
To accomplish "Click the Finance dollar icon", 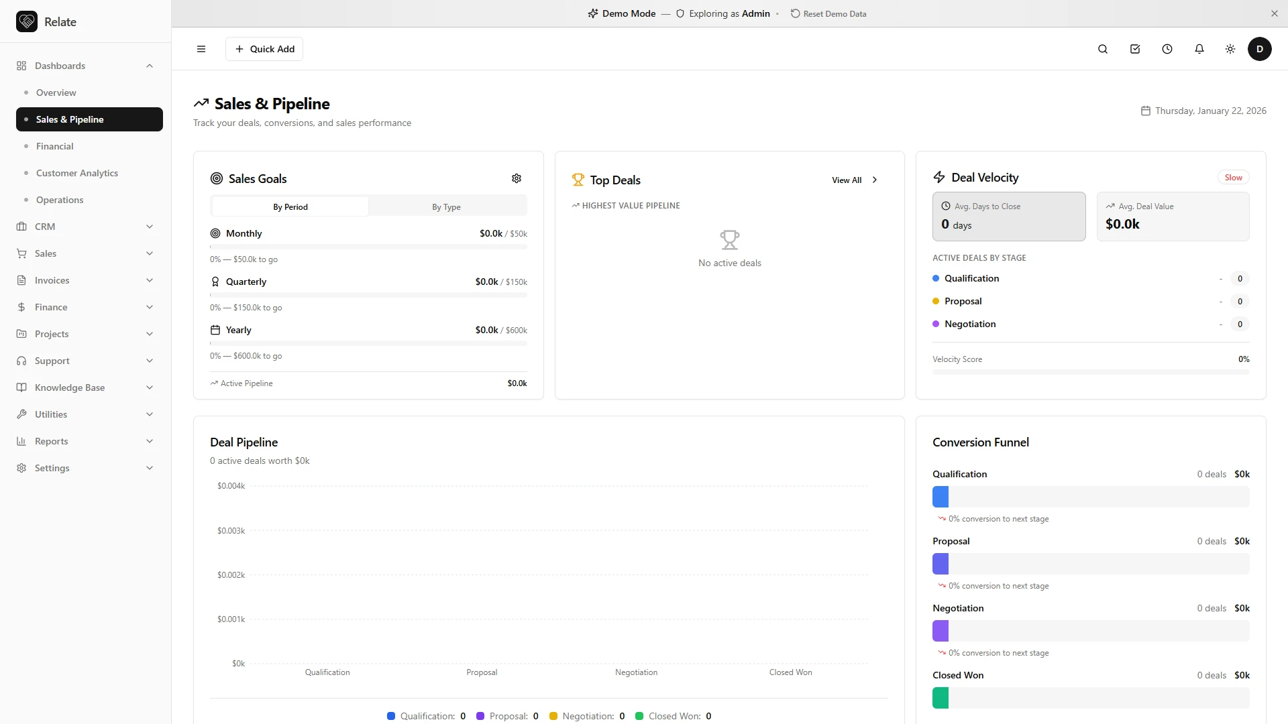I will pyautogui.click(x=21, y=307).
